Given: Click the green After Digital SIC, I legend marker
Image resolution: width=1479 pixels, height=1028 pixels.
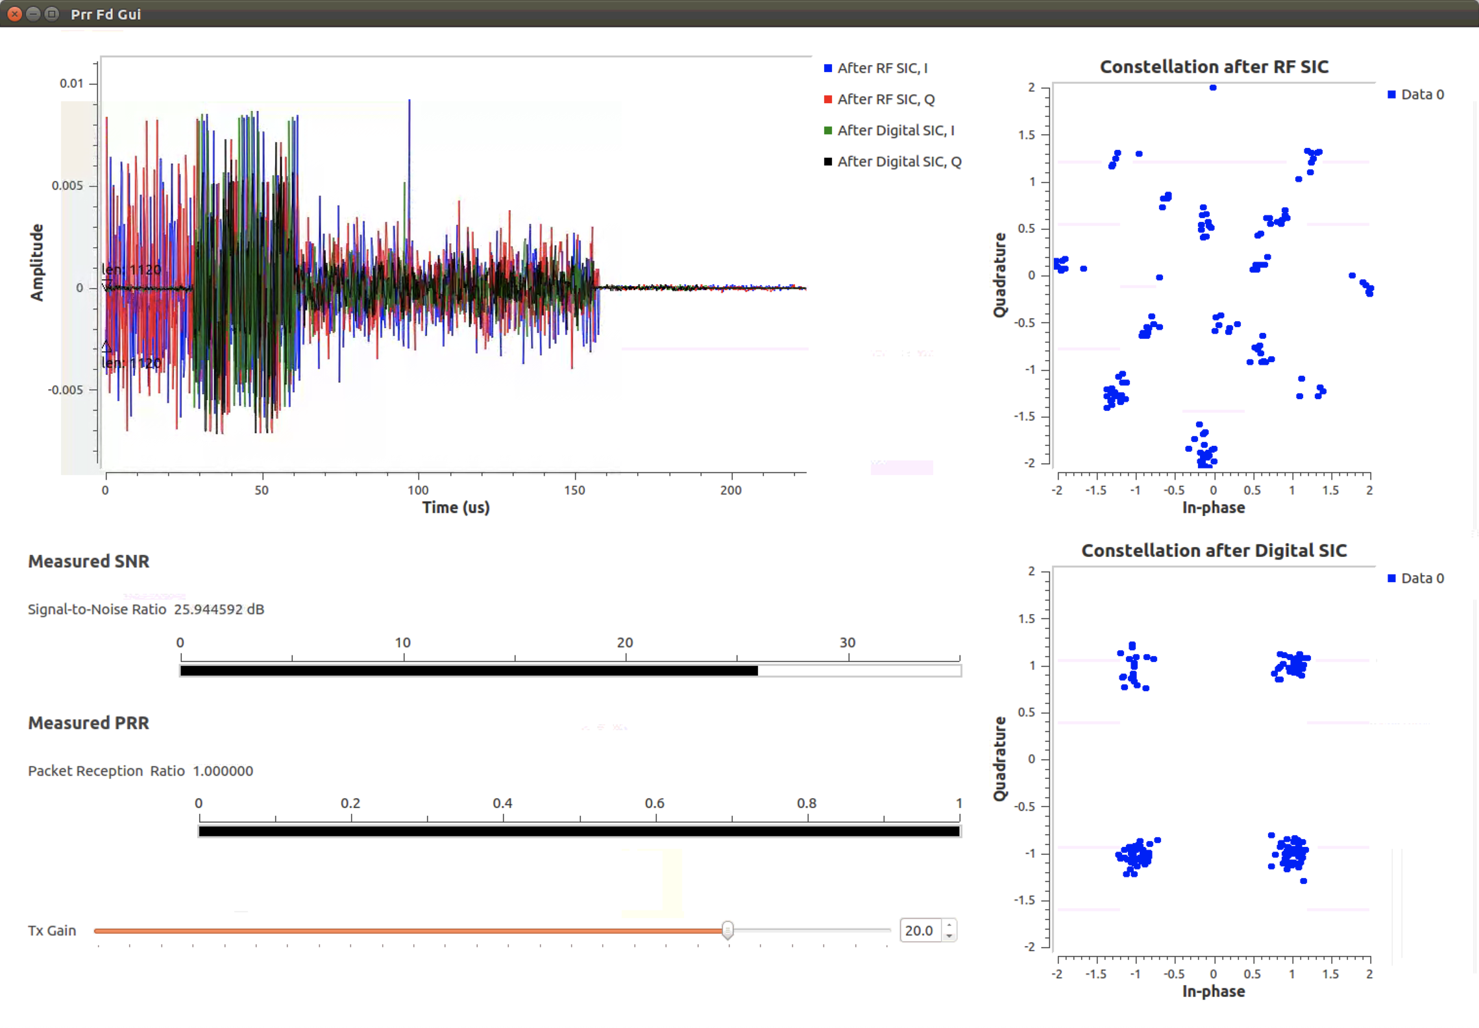Looking at the screenshot, I should pyautogui.click(x=827, y=130).
